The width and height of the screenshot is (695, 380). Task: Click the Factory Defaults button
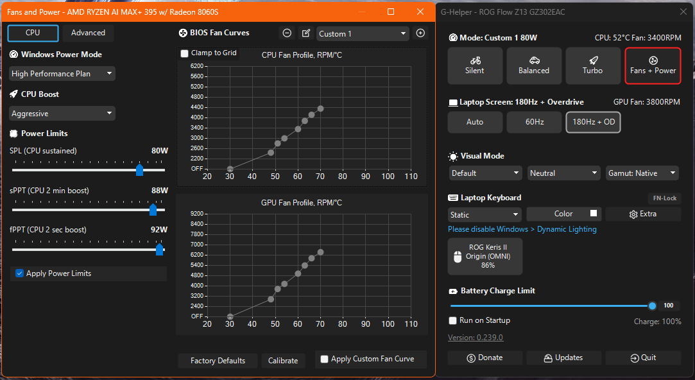[218, 361]
